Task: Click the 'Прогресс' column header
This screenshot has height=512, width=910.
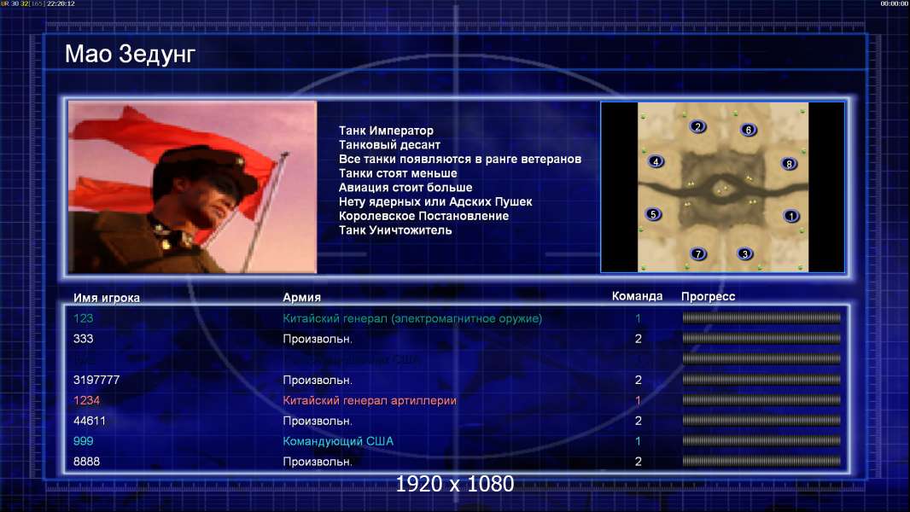Action: click(708, 296)
